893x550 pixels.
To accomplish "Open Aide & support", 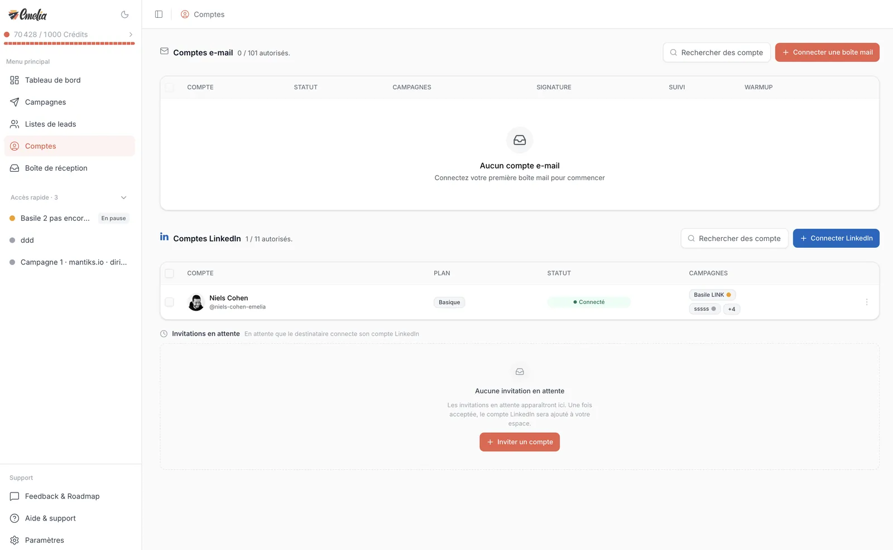I will coord(69,518).
